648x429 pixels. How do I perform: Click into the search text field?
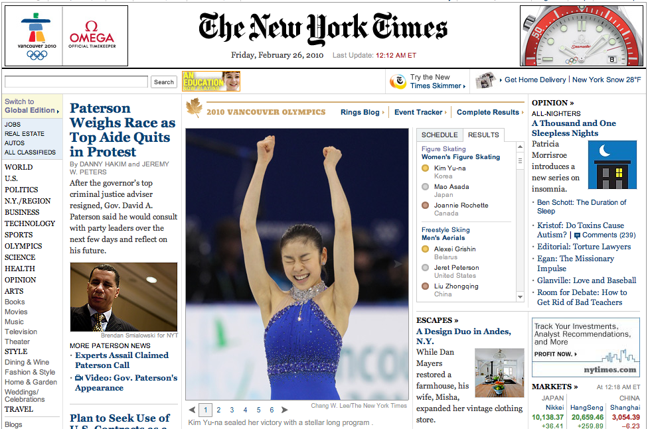(76, 82)
